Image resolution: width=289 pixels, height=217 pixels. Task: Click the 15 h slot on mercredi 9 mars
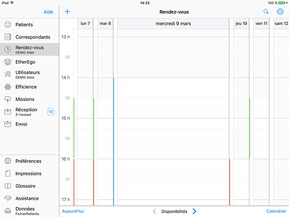point(173,123)
